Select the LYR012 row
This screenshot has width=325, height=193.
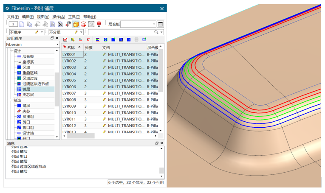(110, 126)
